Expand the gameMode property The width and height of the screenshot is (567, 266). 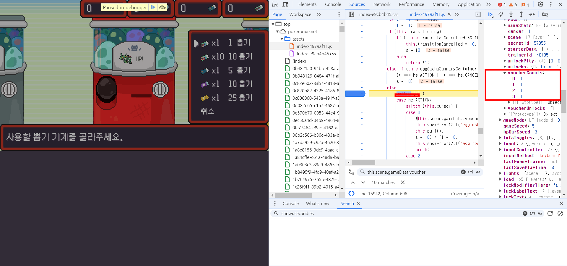(501, 120)
